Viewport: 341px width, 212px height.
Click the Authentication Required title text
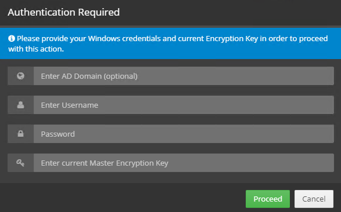pyautogui.click(x=64, y=12)
